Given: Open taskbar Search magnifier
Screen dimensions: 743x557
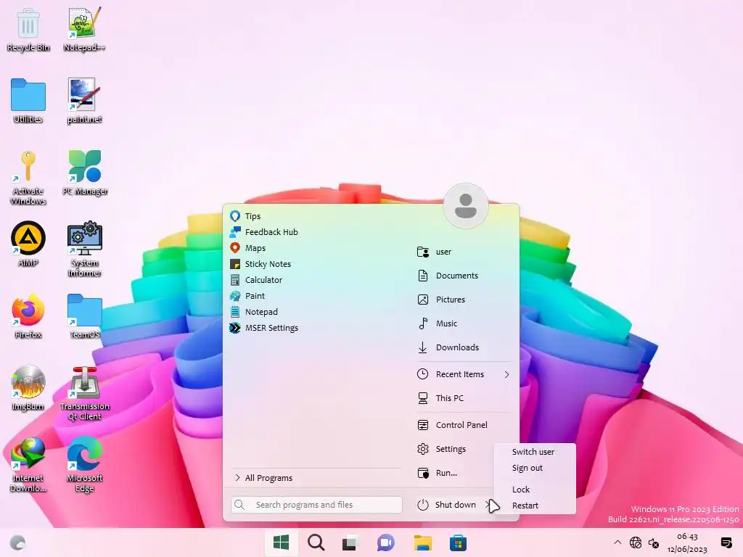Looking at the screenshot, I should coord(316,542).
